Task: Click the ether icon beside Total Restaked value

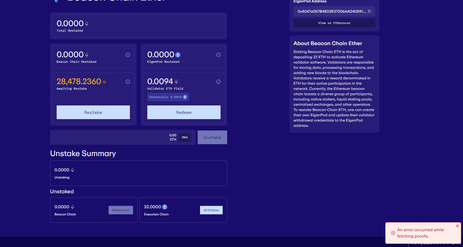Action: (x=87, y=24)
